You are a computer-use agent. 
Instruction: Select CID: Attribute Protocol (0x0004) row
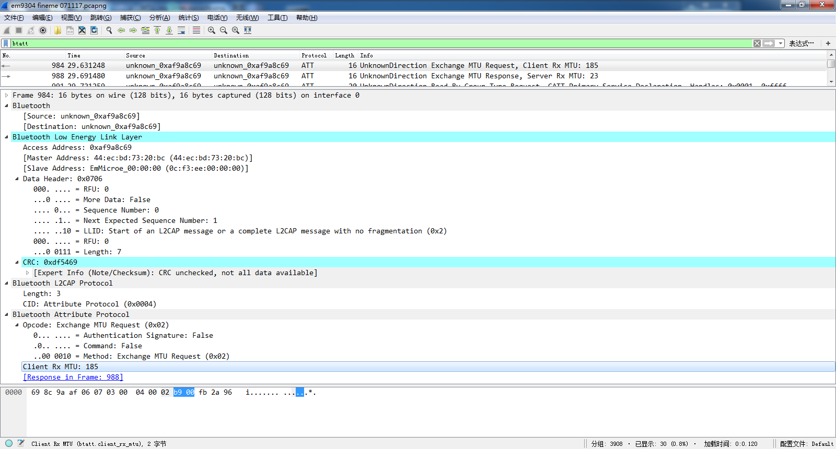point(89,304)
